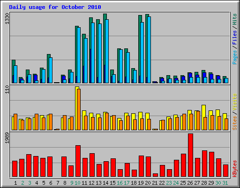Screen dimensions: 240x188
Task: Click day label 17 on x-axis
Action: coord(127,183)
